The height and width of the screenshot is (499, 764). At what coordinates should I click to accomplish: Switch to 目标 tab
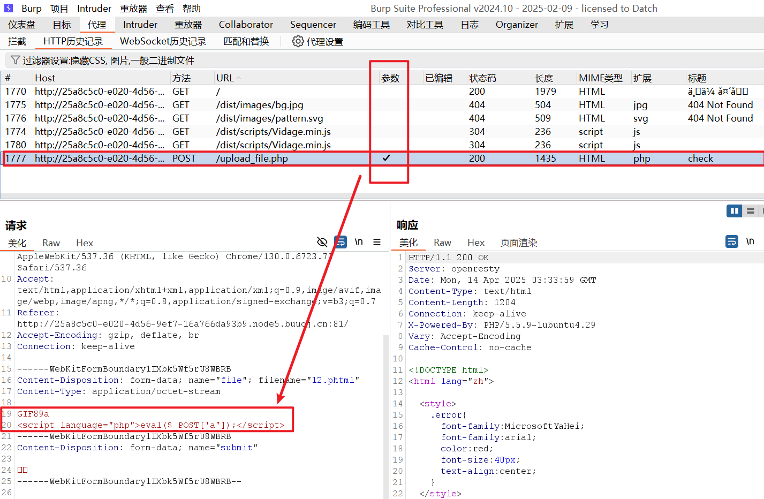coord(62,25)
